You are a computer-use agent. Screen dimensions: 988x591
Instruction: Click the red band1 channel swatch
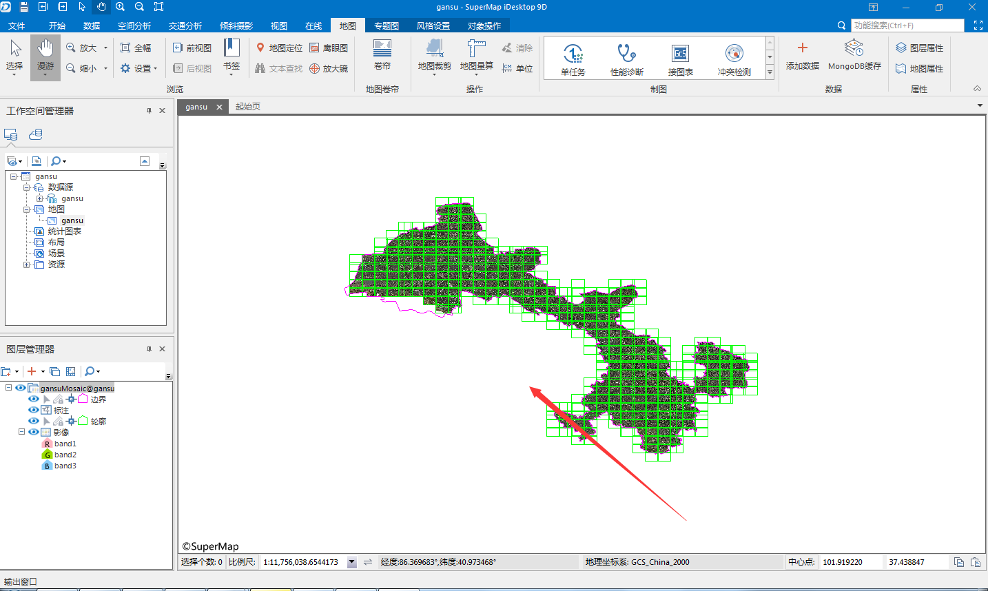pyautogui.click(x=48, y=444)
